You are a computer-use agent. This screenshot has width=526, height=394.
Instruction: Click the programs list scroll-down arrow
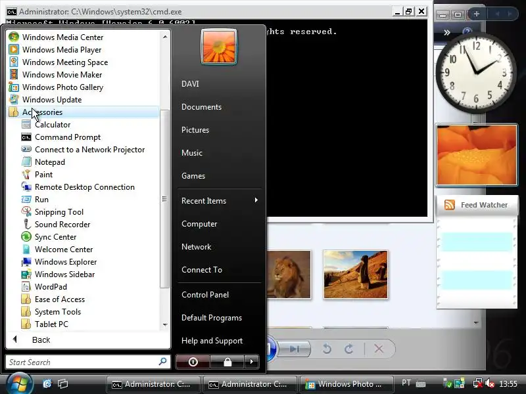pos(165,324)
